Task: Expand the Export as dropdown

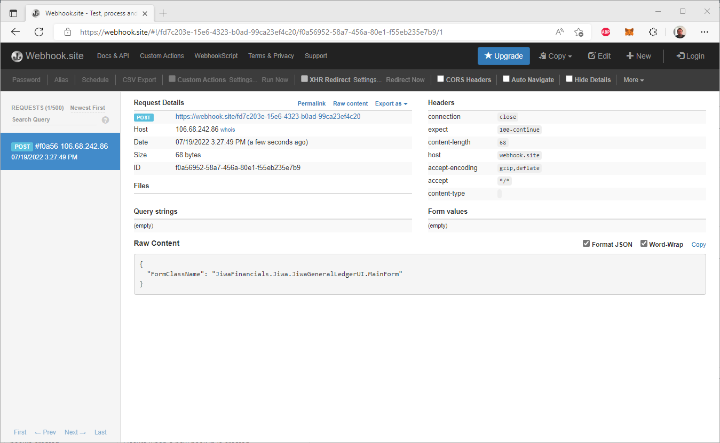Action: pos(391,103)
